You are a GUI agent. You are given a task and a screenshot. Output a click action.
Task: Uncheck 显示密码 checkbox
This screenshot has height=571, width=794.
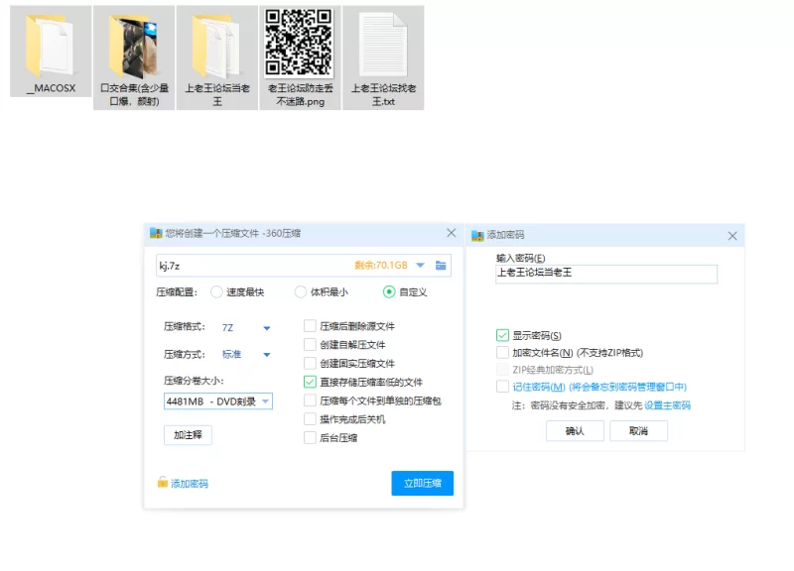503,336
